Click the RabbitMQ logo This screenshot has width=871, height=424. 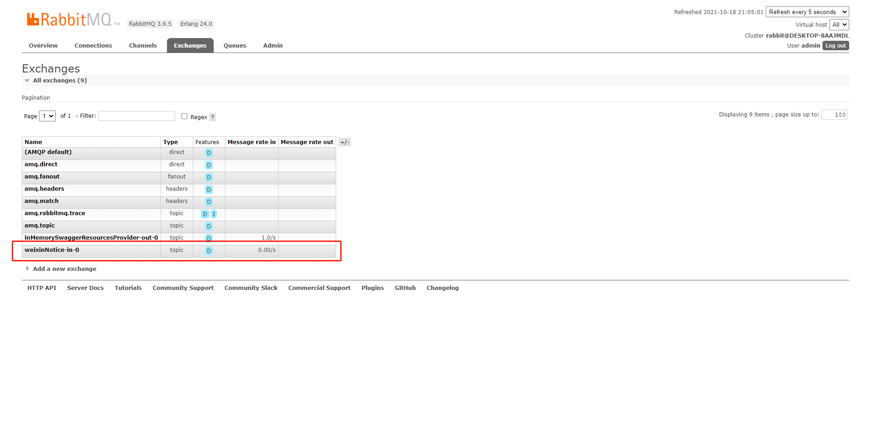coord(69,19)
